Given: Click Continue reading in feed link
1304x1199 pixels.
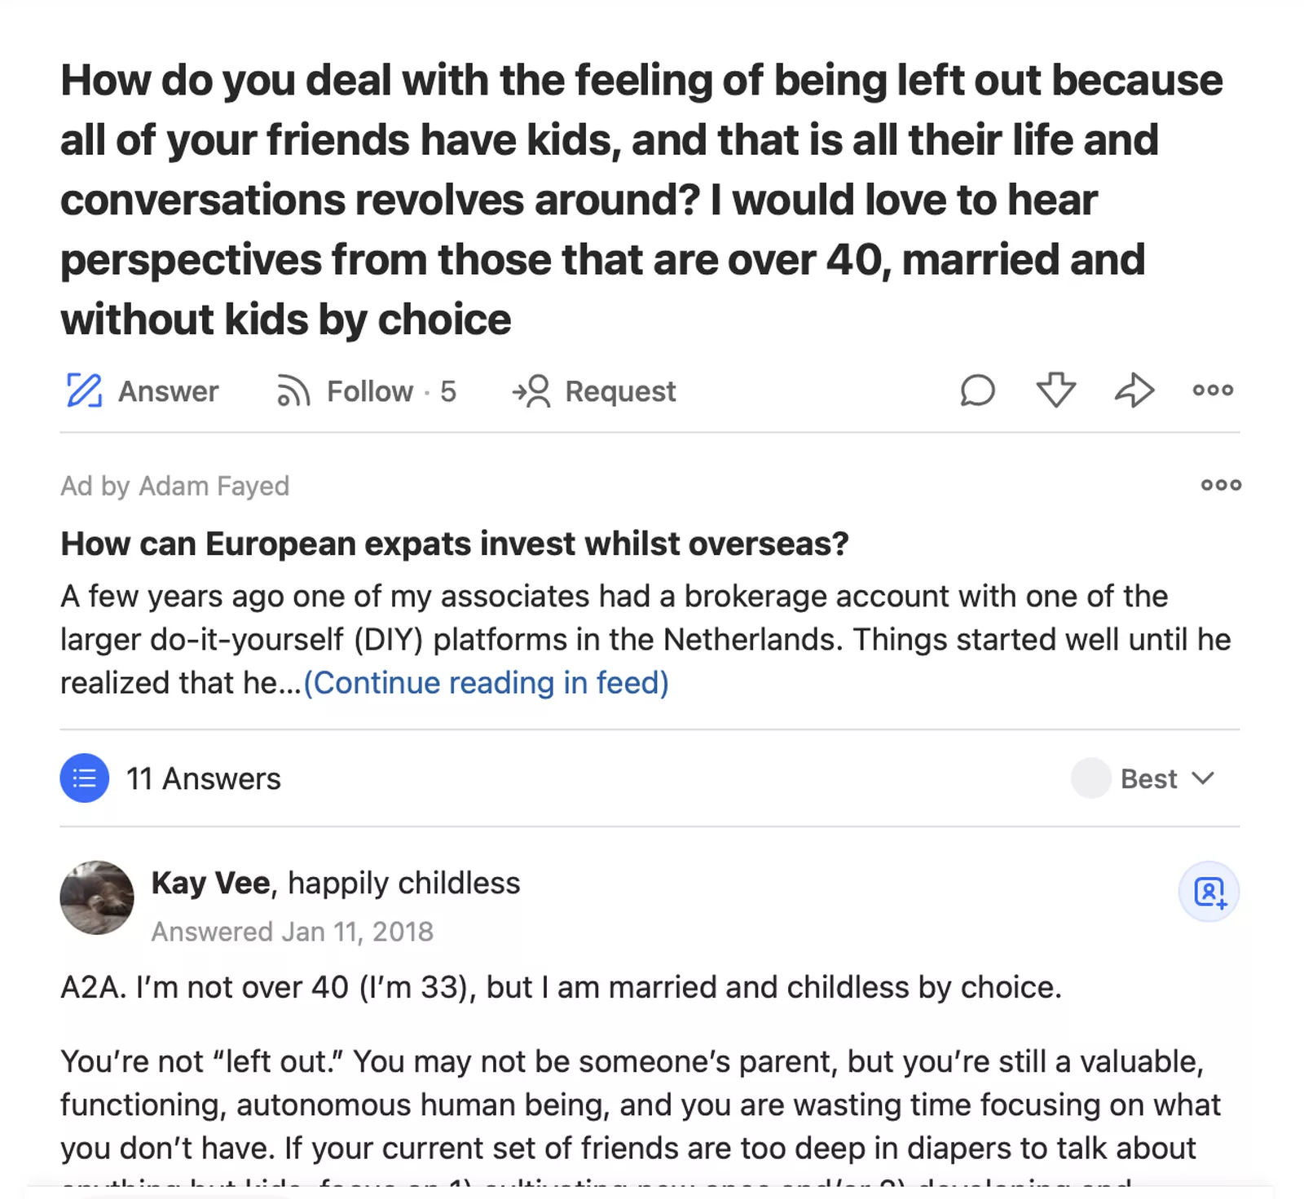Looking at the screenshot, I should click(487, 683).
